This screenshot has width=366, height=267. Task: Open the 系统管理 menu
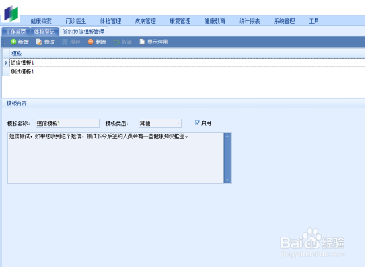pos(284,21)
